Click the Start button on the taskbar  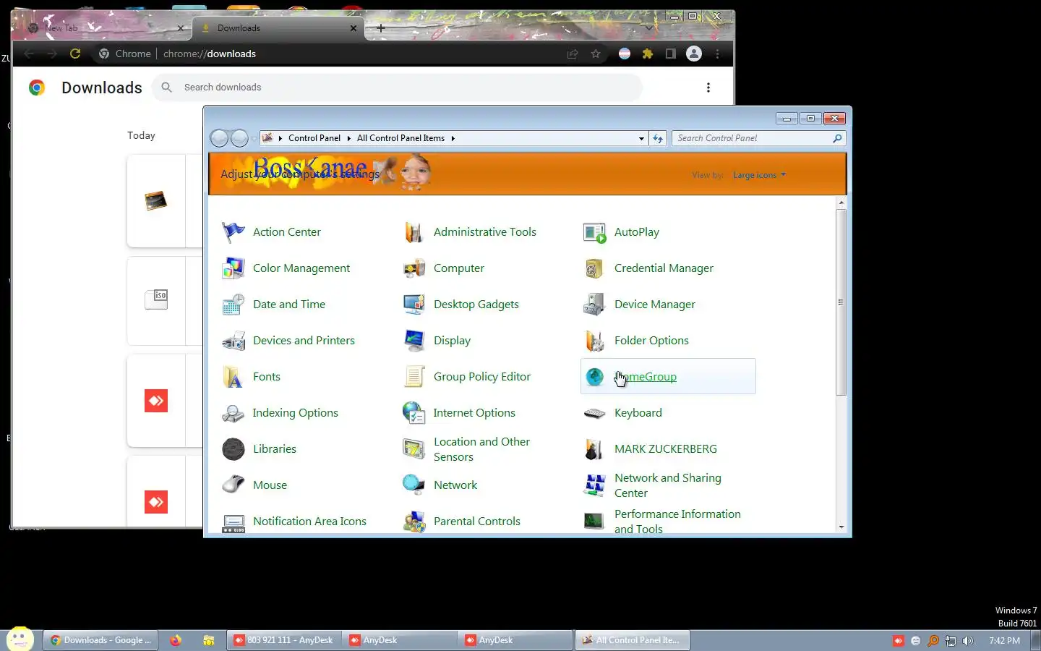click(20, 639)
